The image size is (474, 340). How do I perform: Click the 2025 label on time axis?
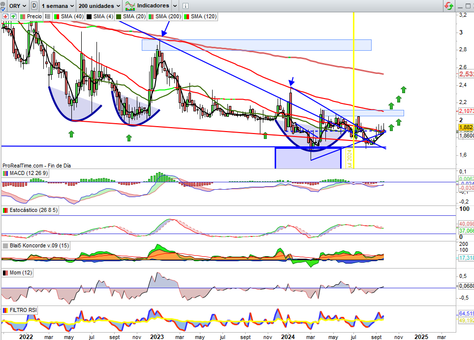[x=421, y=337]
